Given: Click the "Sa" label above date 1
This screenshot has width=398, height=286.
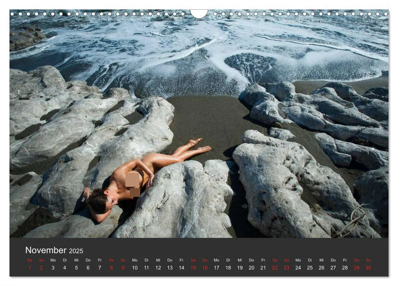Looking at the screenshot, I should point(30,260).
